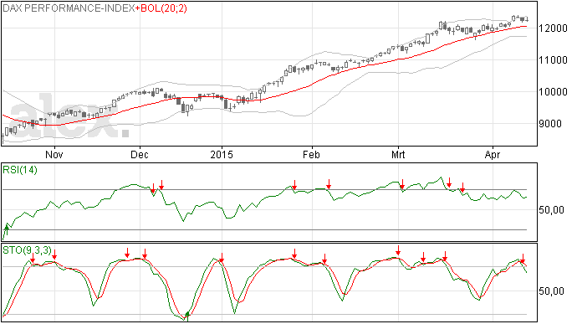Select the 2015 date axis label
577x324 pixels.
[x=222, y=154]
